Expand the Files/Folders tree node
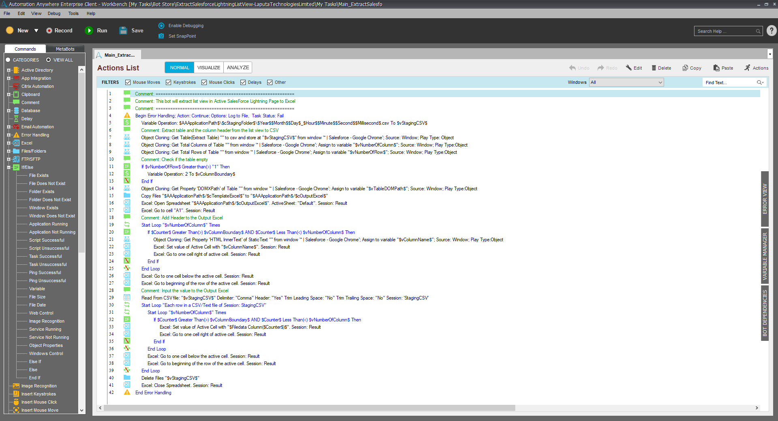Image resolution: width=778 pixels, height=421 pixels. [x=9, y=151]
